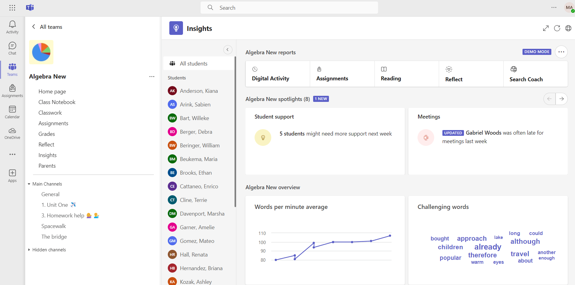The width and height of the screenshot is (575, 285).
Task: Collapse the students panel
Action: pyautogui.click(x=228, y=49)
